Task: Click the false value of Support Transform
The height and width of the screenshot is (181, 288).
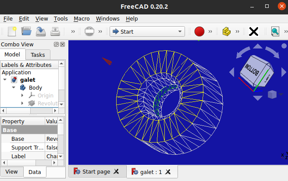Action: [52, 147]
